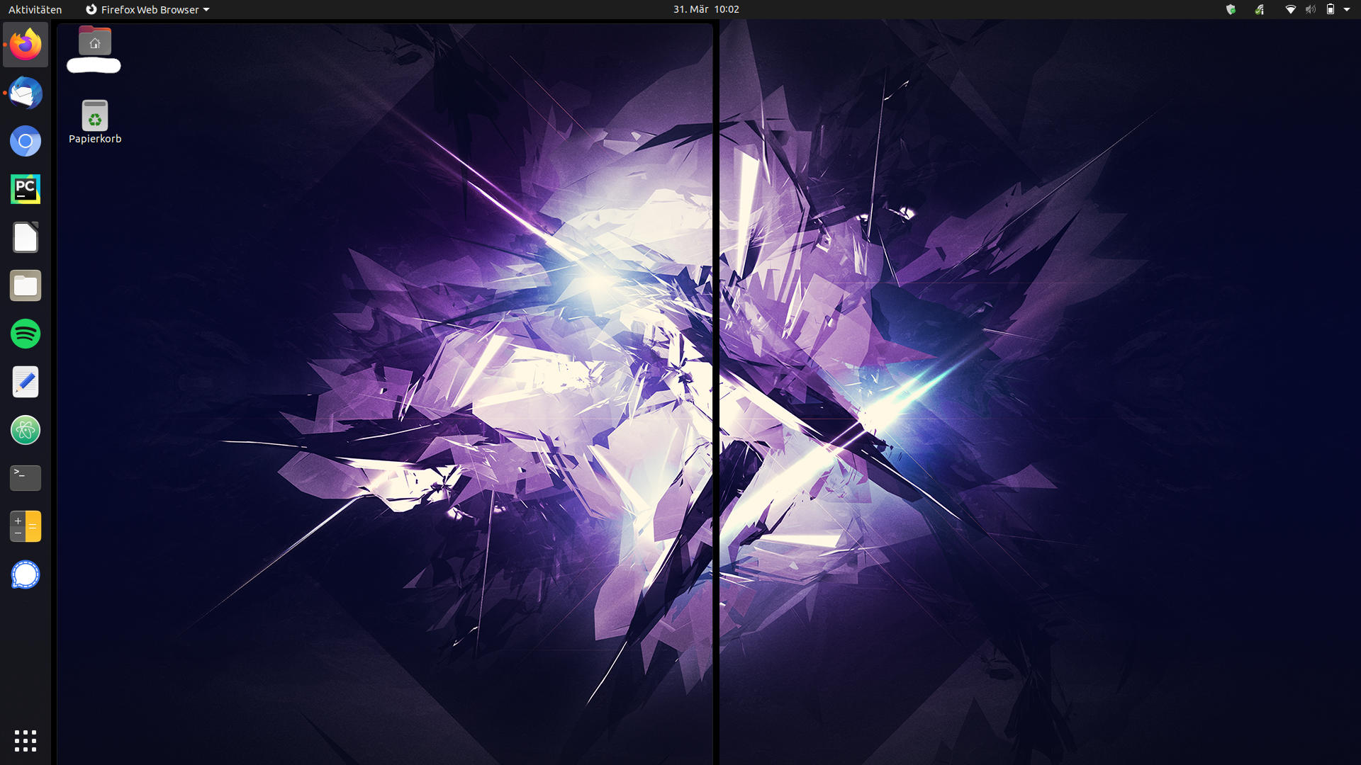Expand the Firefox Web Browser app menu
The image size is (1361, 765).
click(147, 9)
